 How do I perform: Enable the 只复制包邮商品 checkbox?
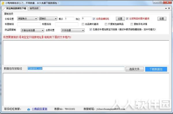pyautogui.click(x=106, y=24)
